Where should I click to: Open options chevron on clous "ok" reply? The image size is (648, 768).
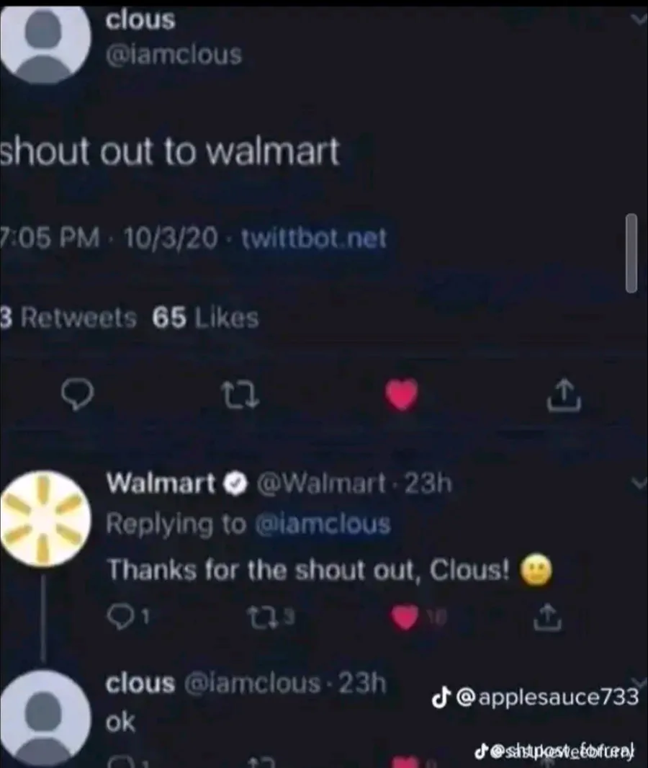(638, 683)
